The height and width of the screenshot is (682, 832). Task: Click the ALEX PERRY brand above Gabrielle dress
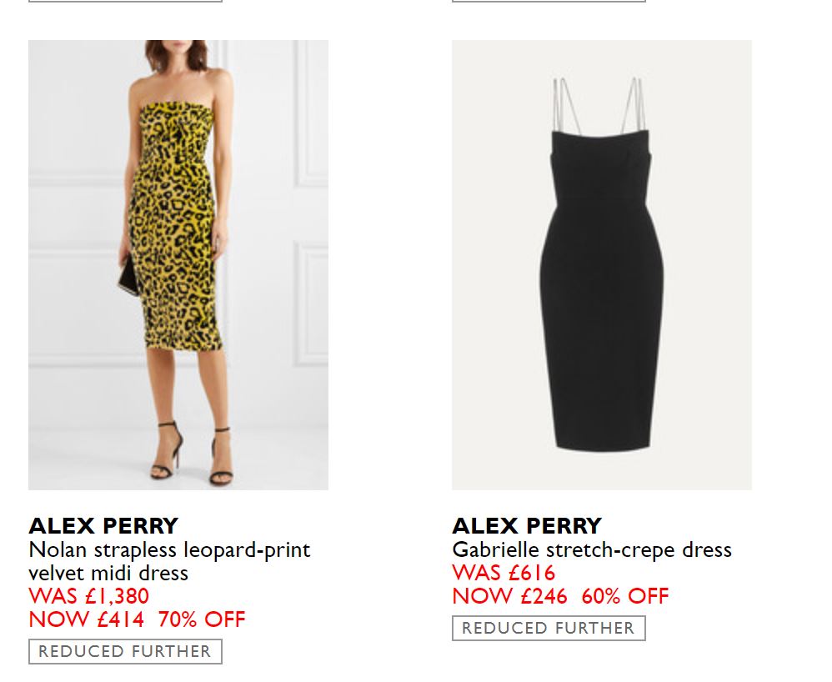(x=527, y=526)
